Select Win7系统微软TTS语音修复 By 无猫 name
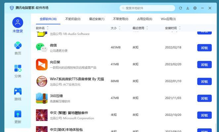219x132 pixels. point(77,79)
